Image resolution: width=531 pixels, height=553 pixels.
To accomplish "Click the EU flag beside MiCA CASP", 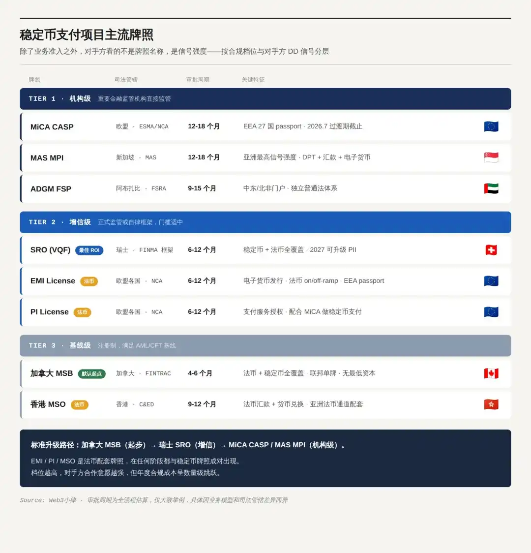I will tap(491, 126).
